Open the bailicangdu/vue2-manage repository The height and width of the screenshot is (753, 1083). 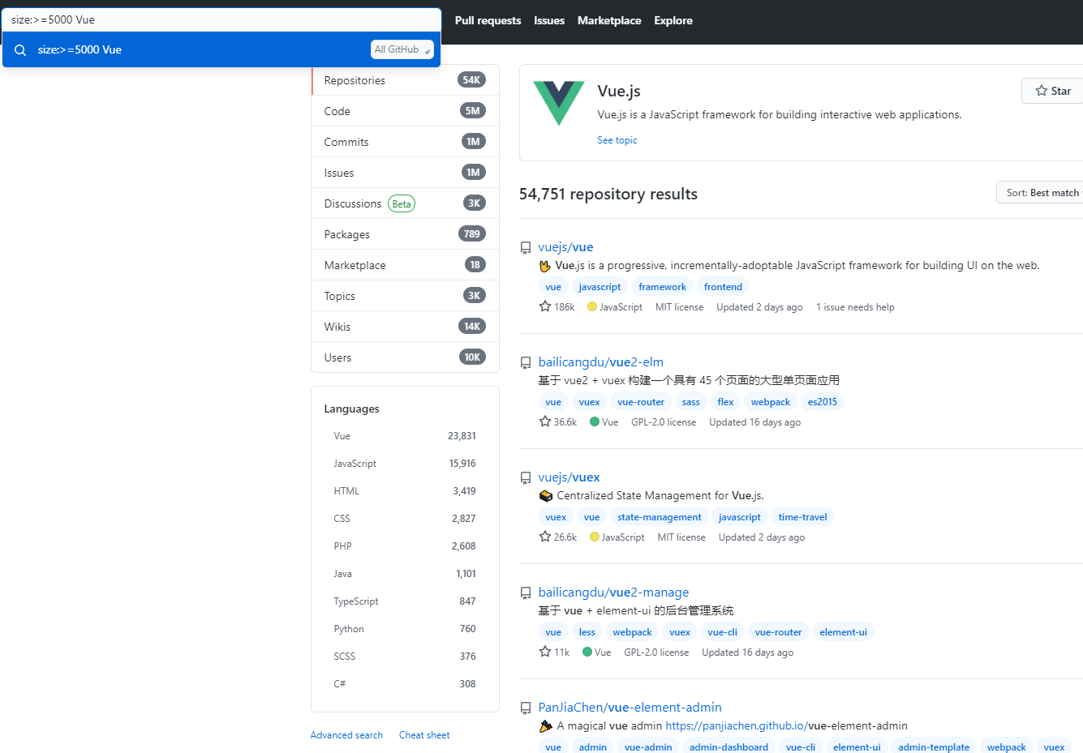coord(613,593)
